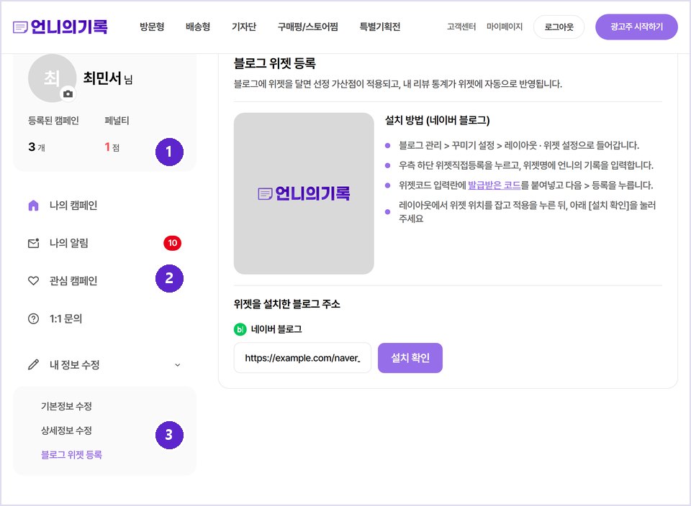Click the question mark icon beside 1:1 문의
This screenshot has height=506, width=691.
[x=34, y=318]
